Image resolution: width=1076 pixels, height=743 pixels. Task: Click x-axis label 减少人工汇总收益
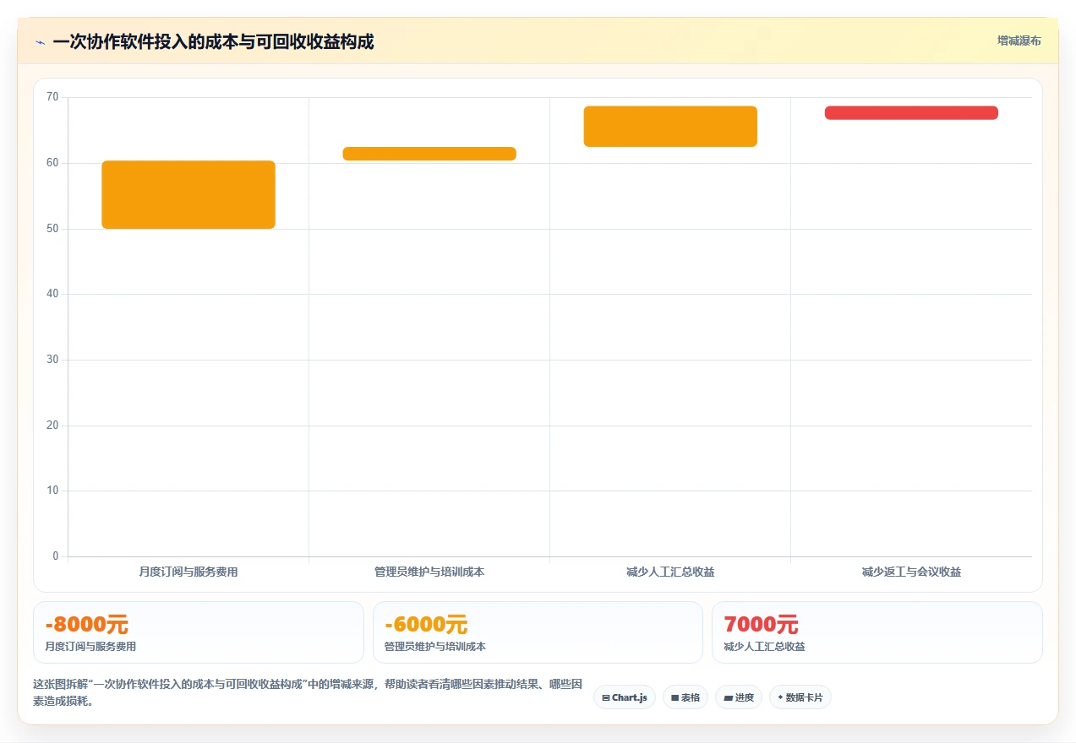(670, 572)
